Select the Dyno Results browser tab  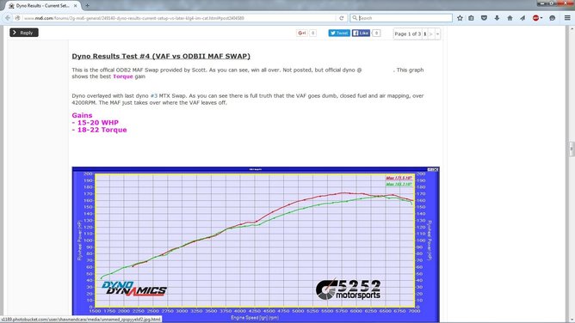[x=43, y=6]
